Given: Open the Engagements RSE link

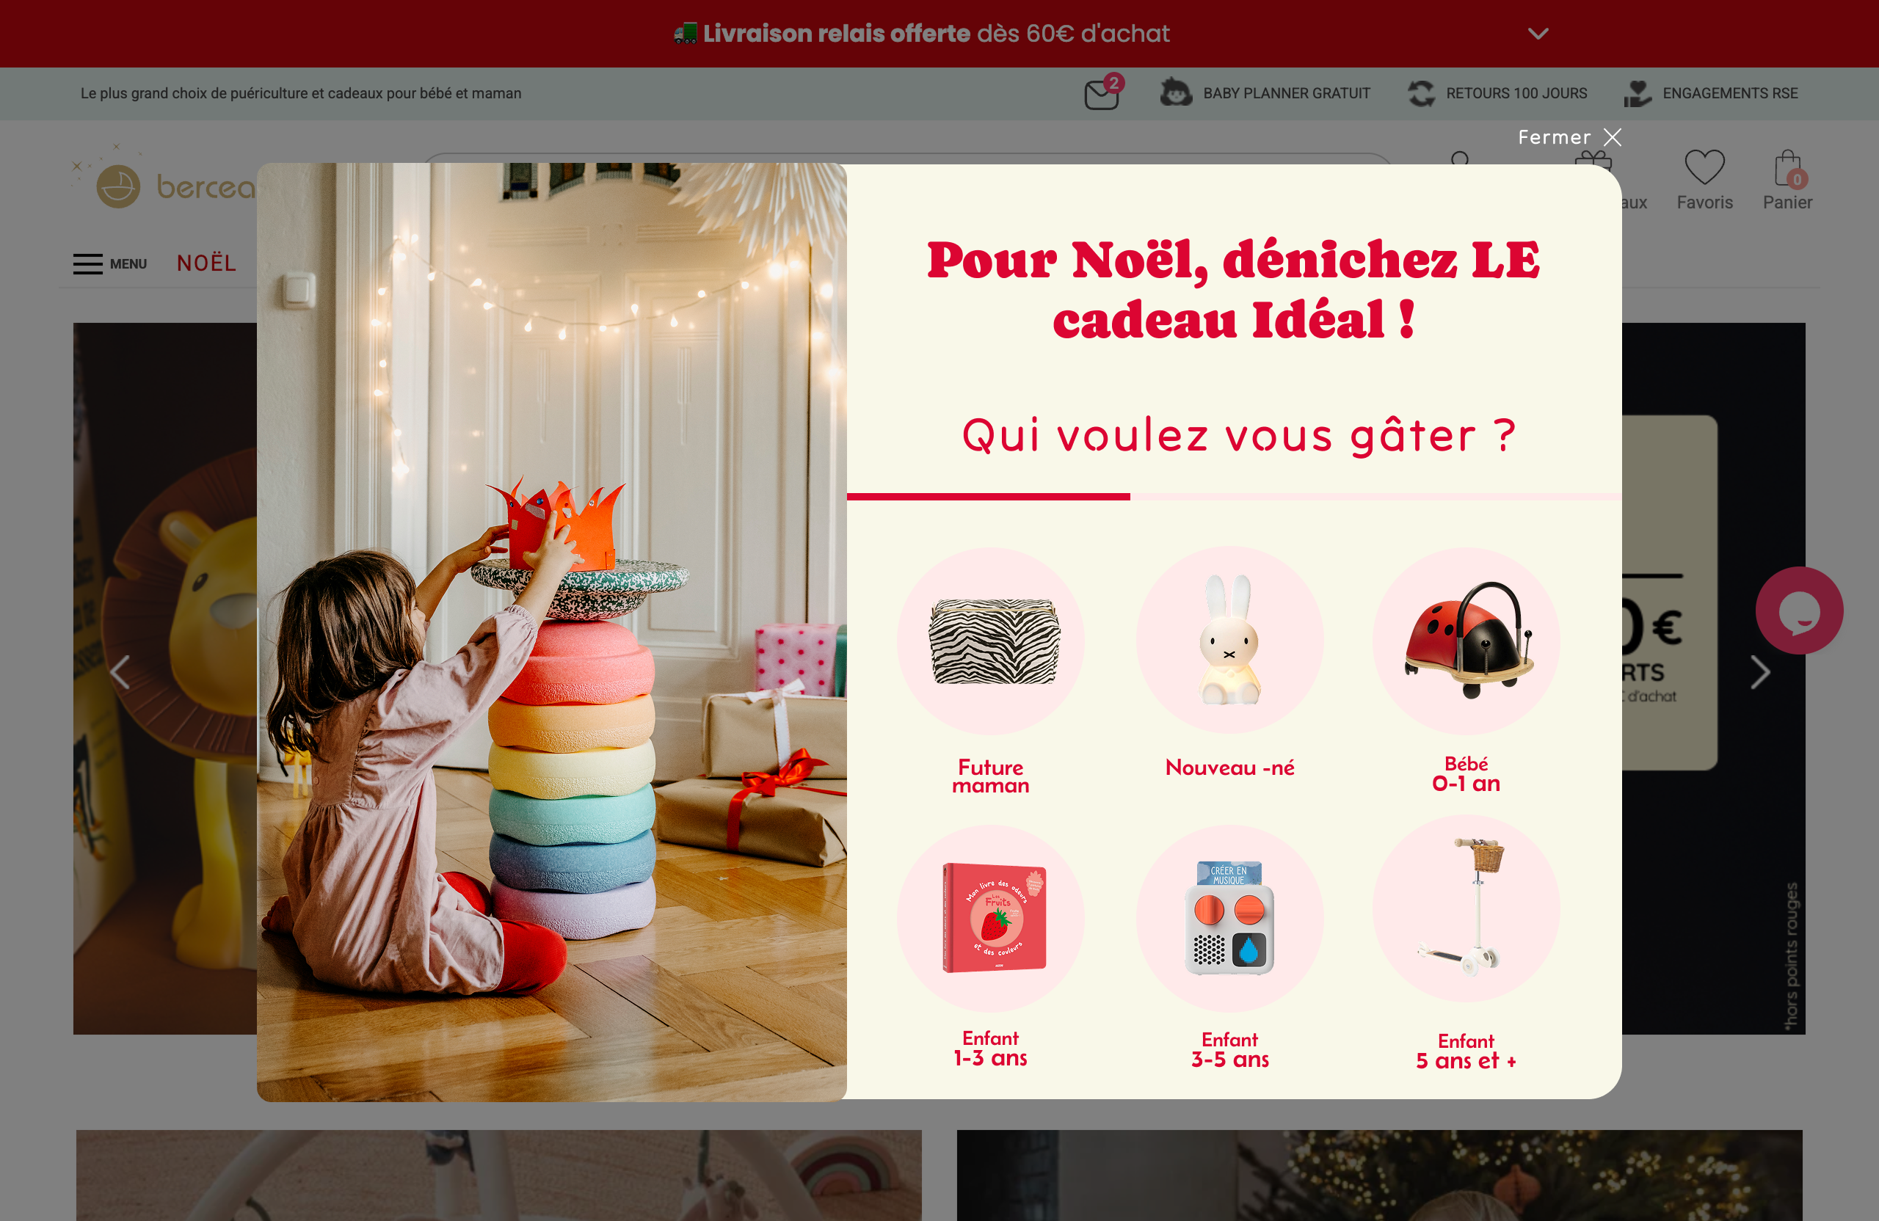Looking at the screenshot, I should (x=1710, y=93).
